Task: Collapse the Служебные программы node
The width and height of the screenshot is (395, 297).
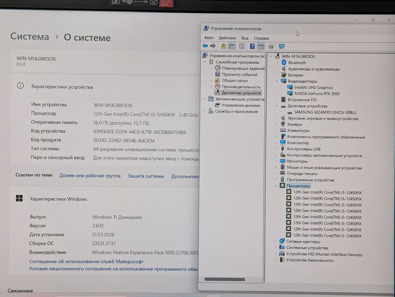Action: [205, 62]
